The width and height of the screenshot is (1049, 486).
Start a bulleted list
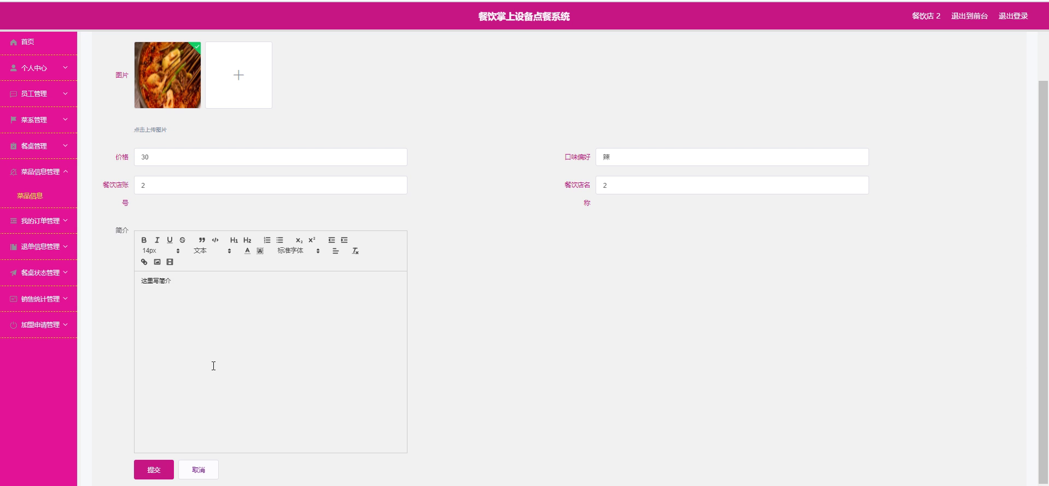tap(279, 240)
